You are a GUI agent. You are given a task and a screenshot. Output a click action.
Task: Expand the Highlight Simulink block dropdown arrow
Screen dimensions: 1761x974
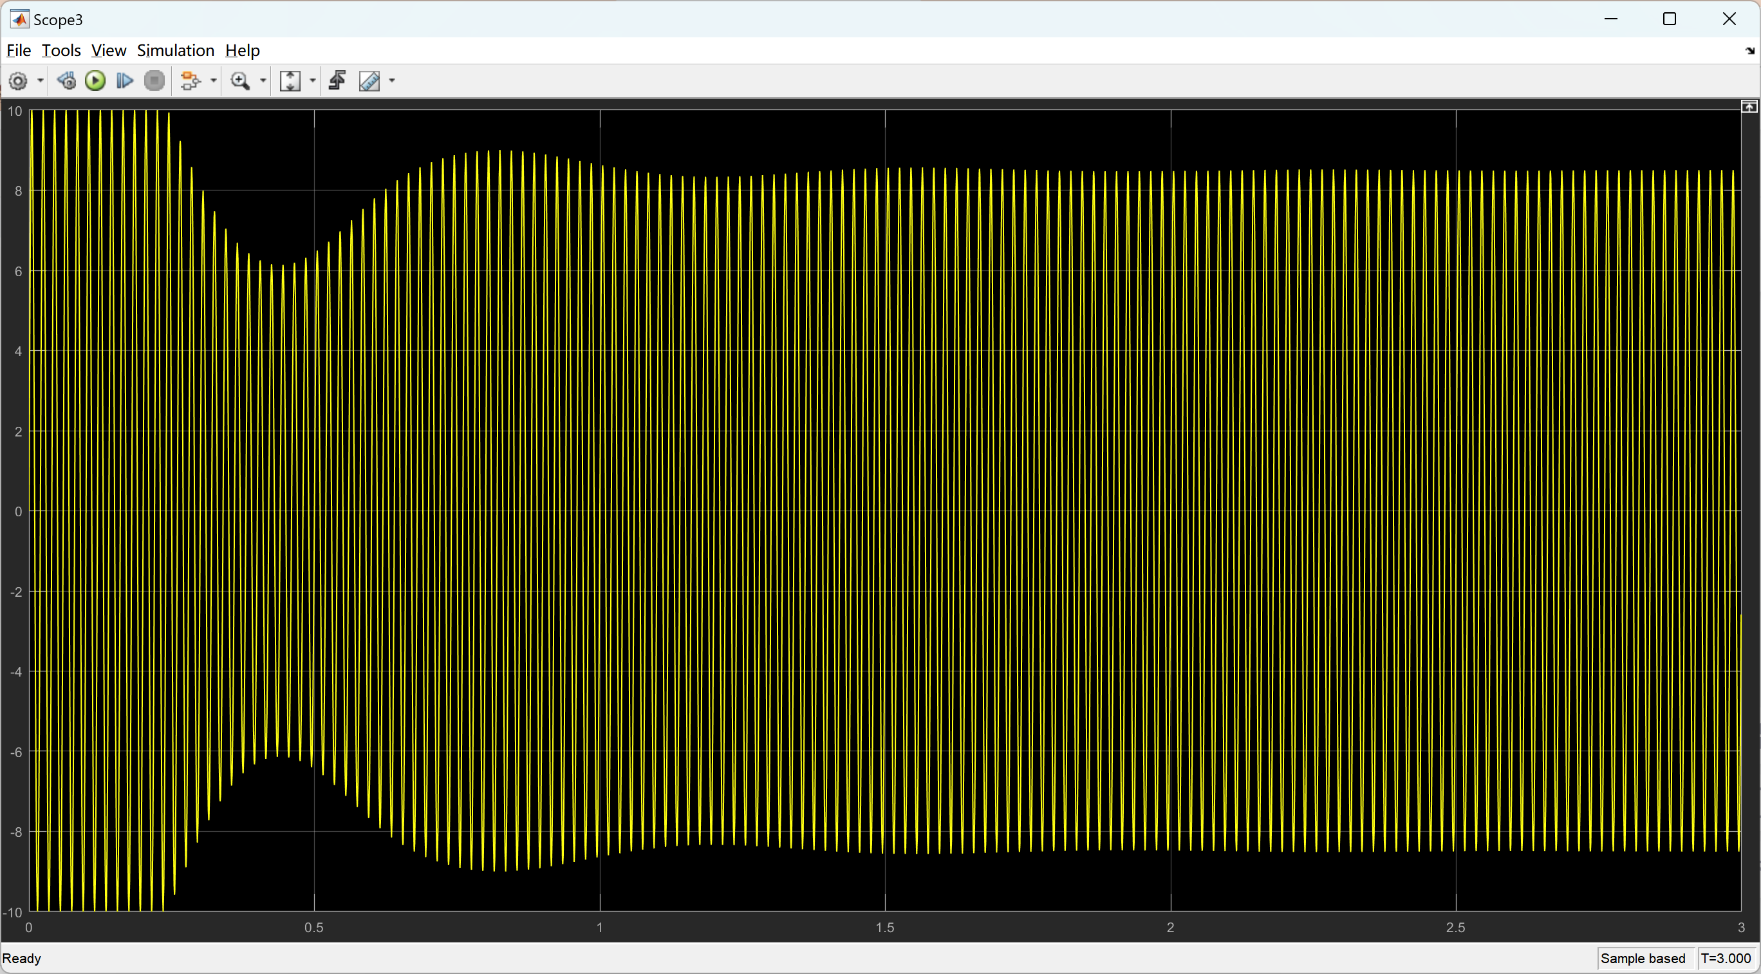[x=213, y=81]
